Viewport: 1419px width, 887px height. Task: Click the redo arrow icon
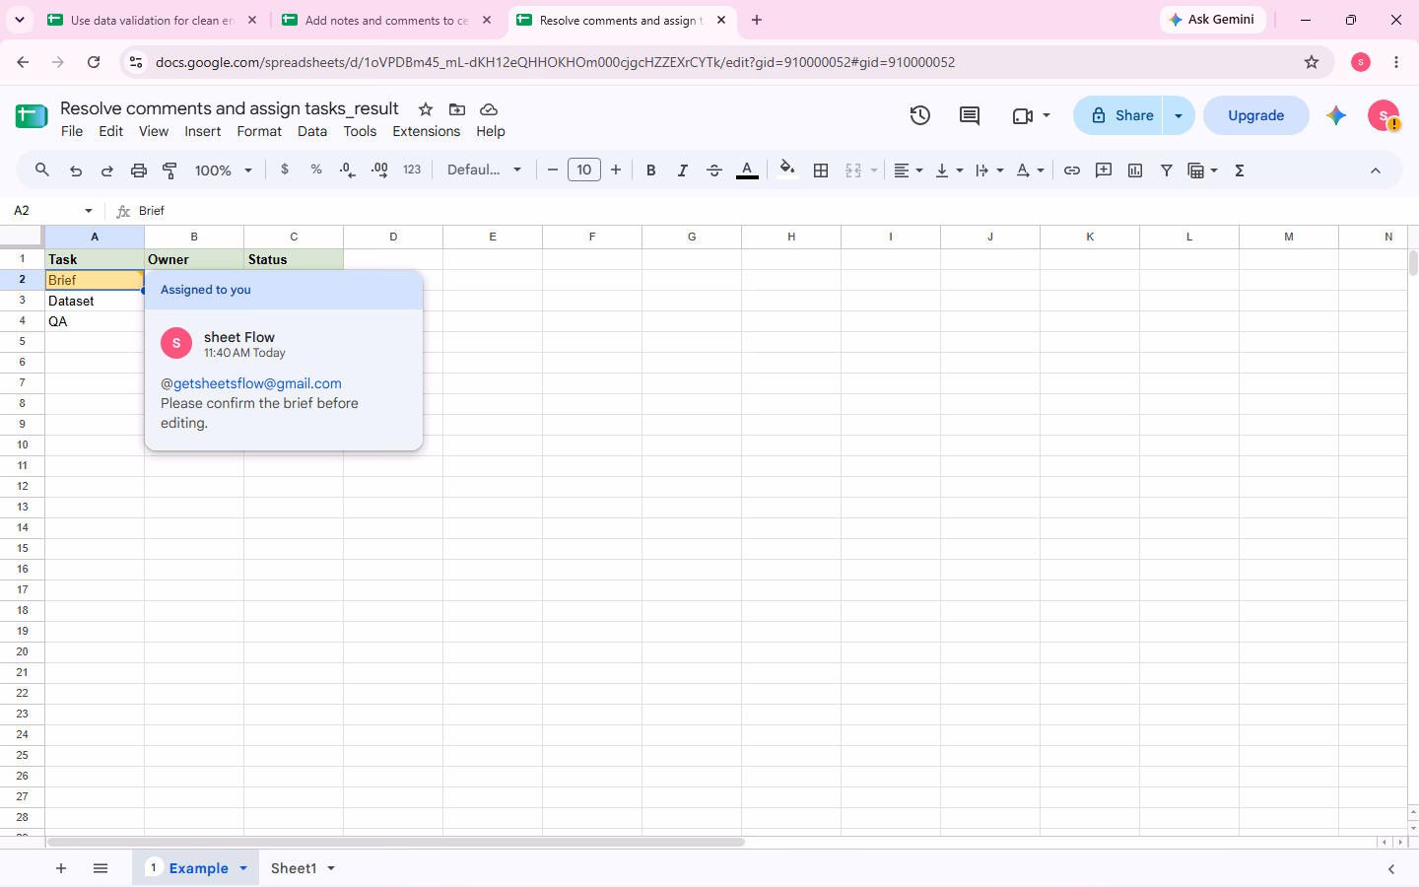coord(107,171)
